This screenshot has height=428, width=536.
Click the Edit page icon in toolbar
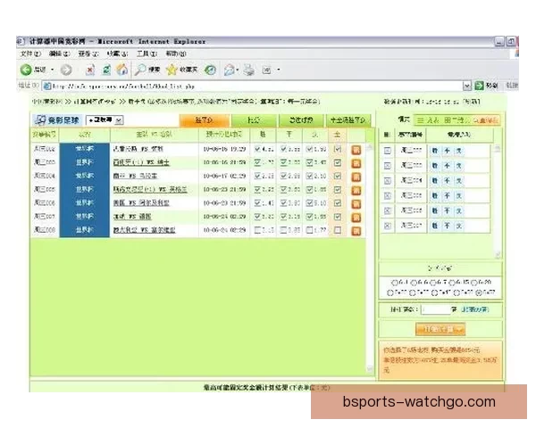266,70
